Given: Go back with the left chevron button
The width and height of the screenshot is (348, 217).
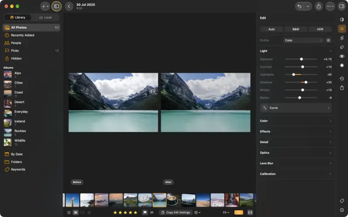Looking at the screenshot, I should 69,6.
